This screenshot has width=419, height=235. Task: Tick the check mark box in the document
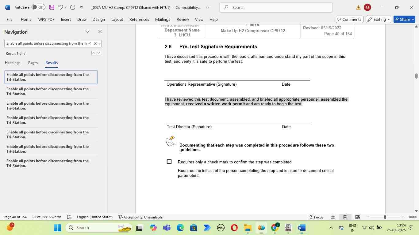coord(169,162)
